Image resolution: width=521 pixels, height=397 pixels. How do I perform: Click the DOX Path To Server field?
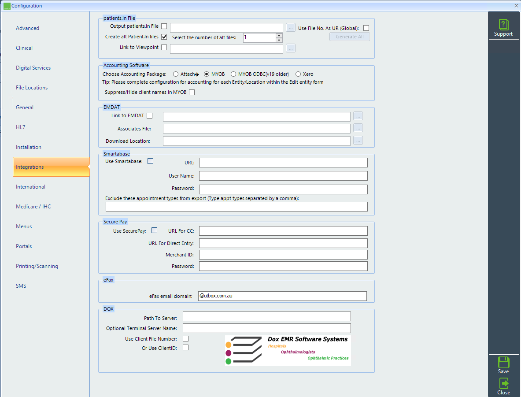267,316
